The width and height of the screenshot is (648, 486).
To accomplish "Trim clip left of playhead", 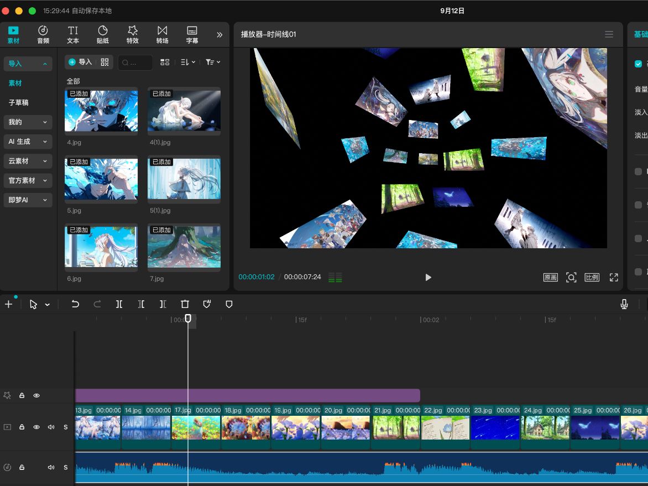I will coord(141,304).
